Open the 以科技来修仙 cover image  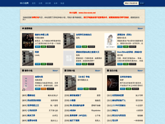point(113,83)
